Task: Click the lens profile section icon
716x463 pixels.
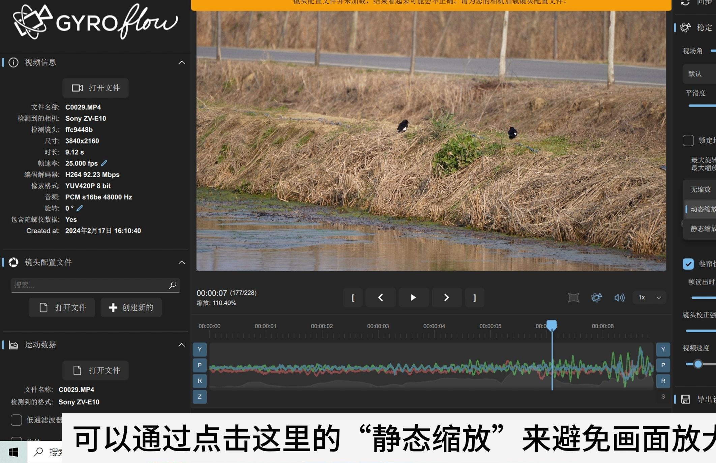Action: [13, 262]
